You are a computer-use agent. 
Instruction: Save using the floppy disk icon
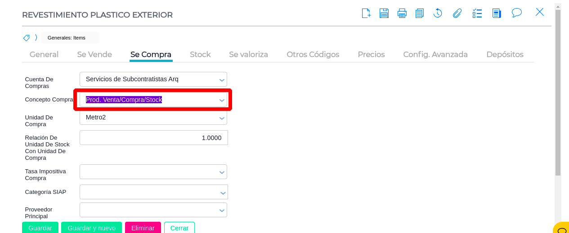(384, 13)
